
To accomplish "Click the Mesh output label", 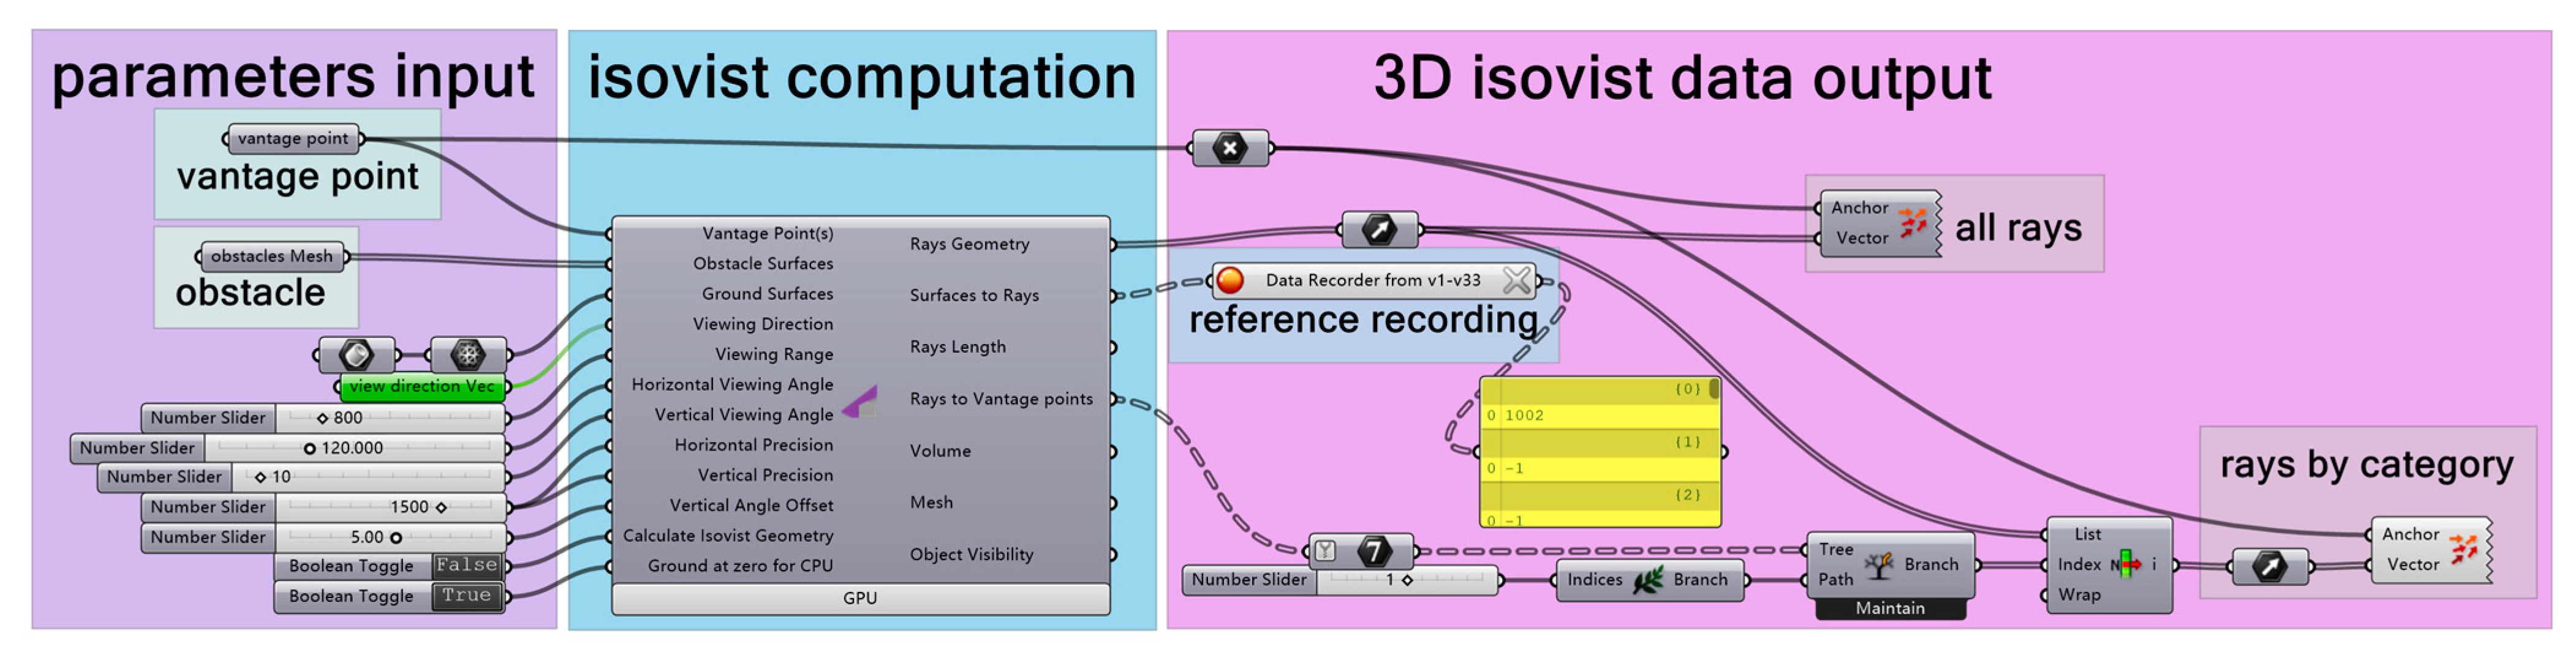I will coord(931,503).
